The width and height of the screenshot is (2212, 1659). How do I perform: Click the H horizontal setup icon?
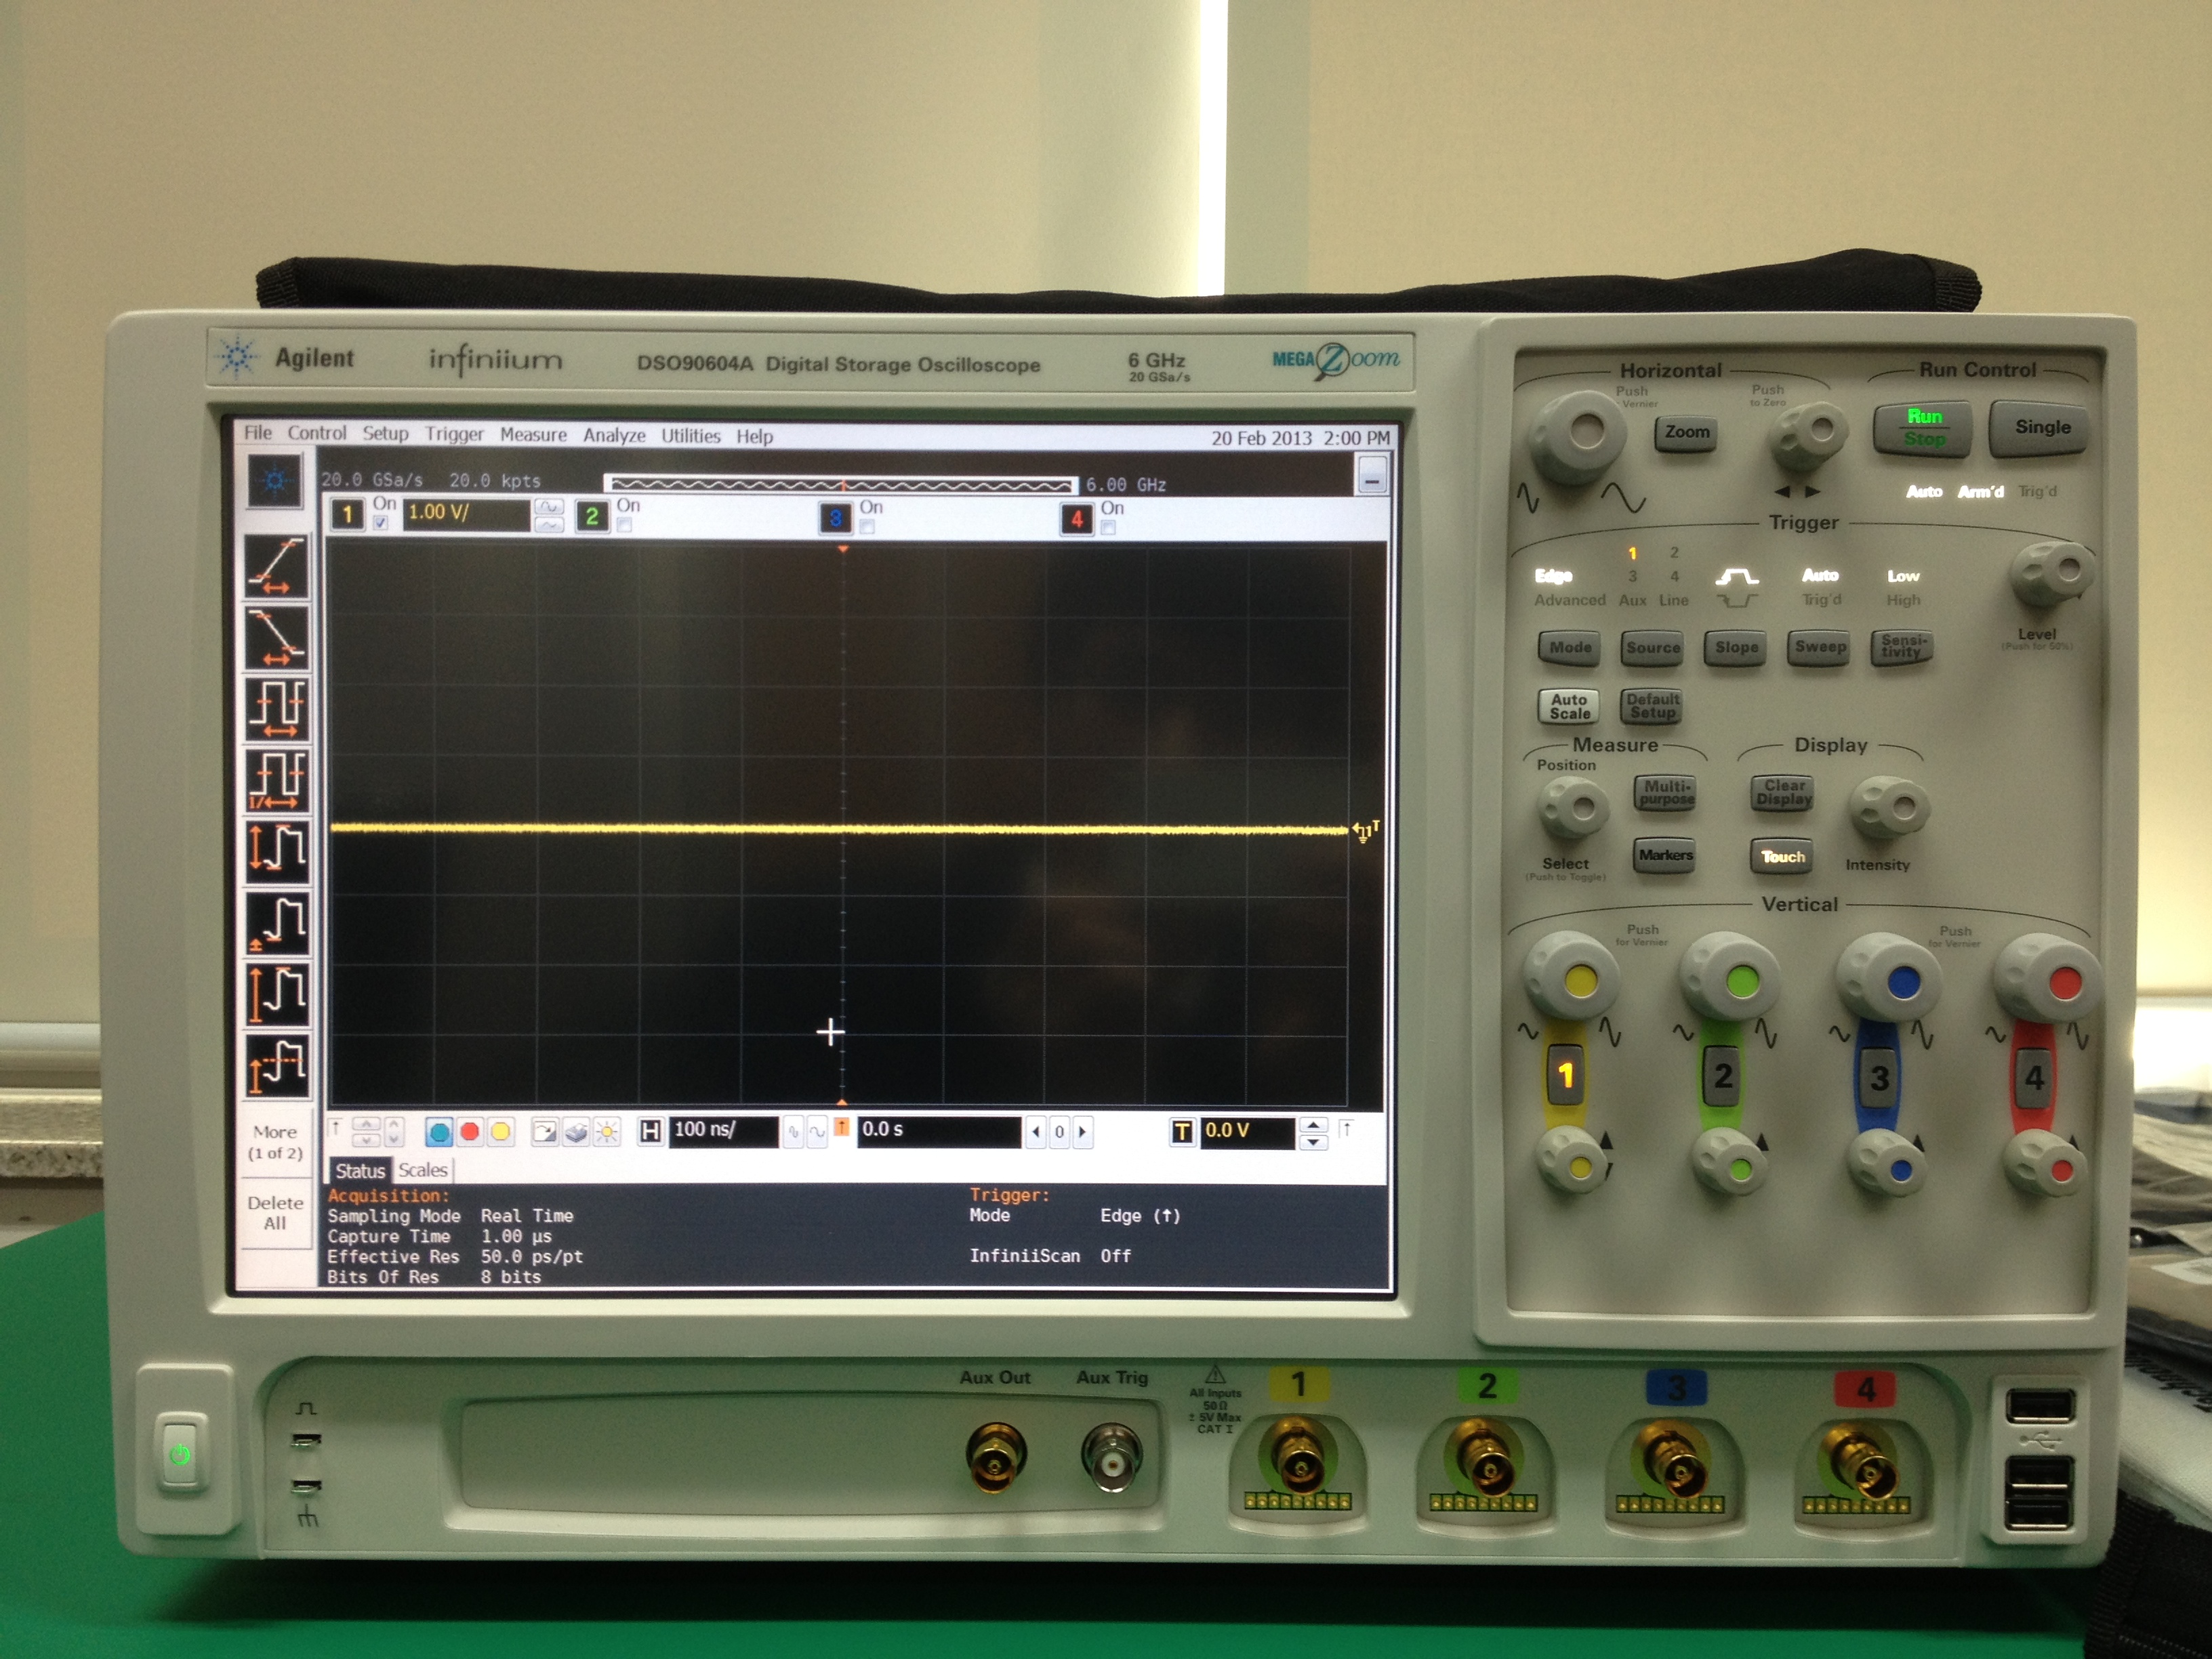[x=650, y=1131]
